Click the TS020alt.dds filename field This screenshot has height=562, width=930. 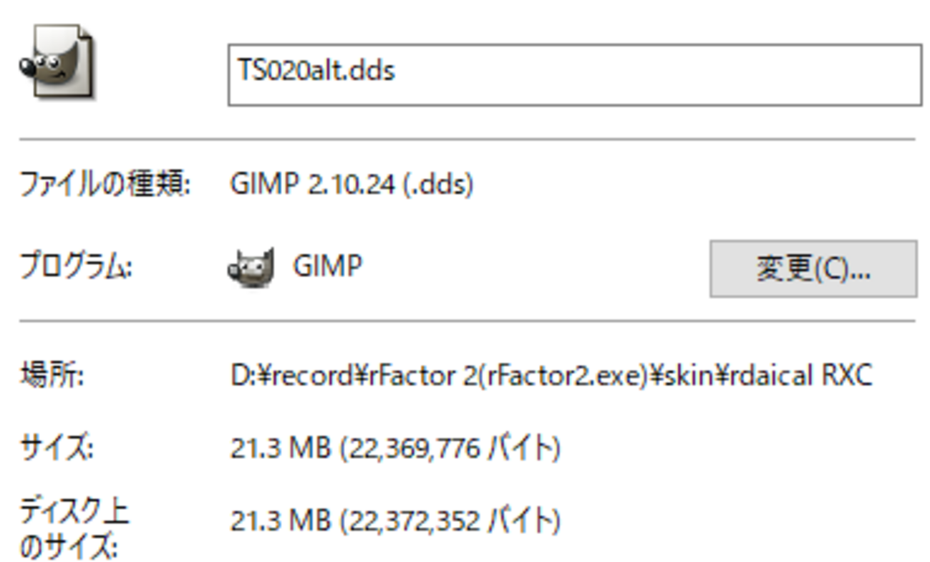(x=573, y=74)
